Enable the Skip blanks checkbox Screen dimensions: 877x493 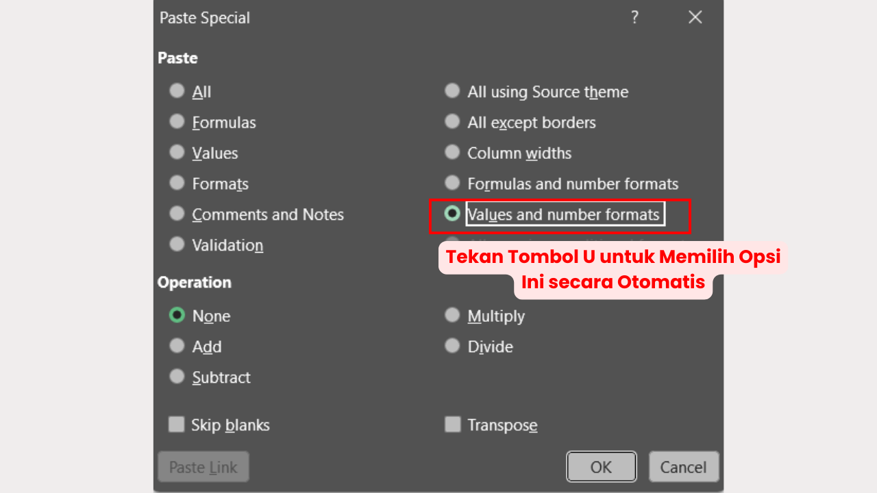(177, 424)
